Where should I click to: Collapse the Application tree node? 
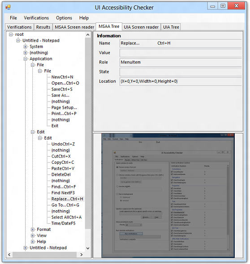25,59
